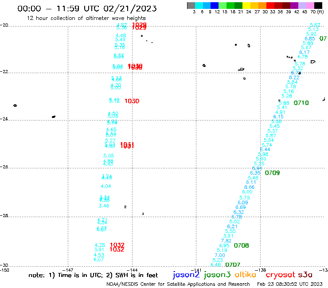Image resolution: width=328 pixels, height=288 pixels.
Task: Click the wave height value '6.09'
Action: 242,202
